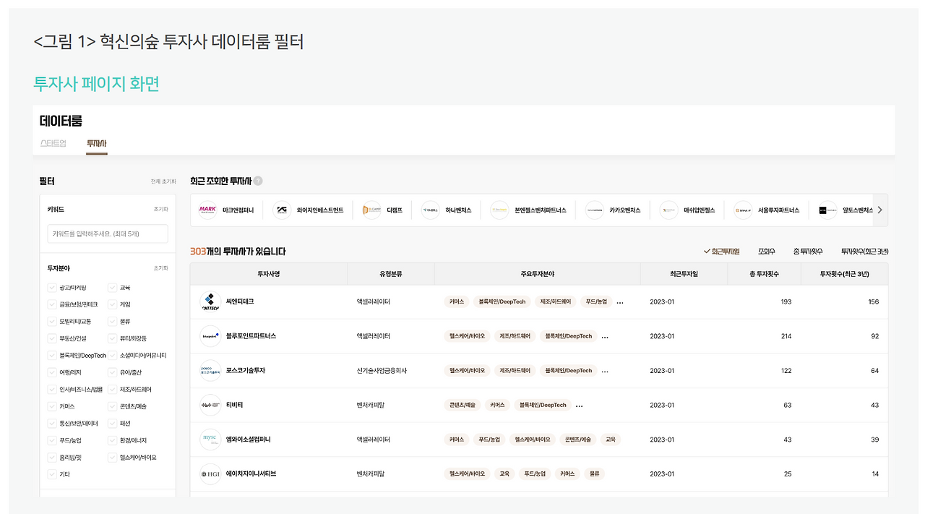Image resolution: width=925 pixels, height=514 pixels.
Task: Expand more fields for 씨엔티테크 row
Action: tap(619, 302)
